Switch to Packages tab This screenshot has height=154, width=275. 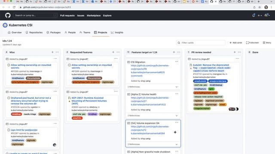pyautogui.click(x=53, y=33)
